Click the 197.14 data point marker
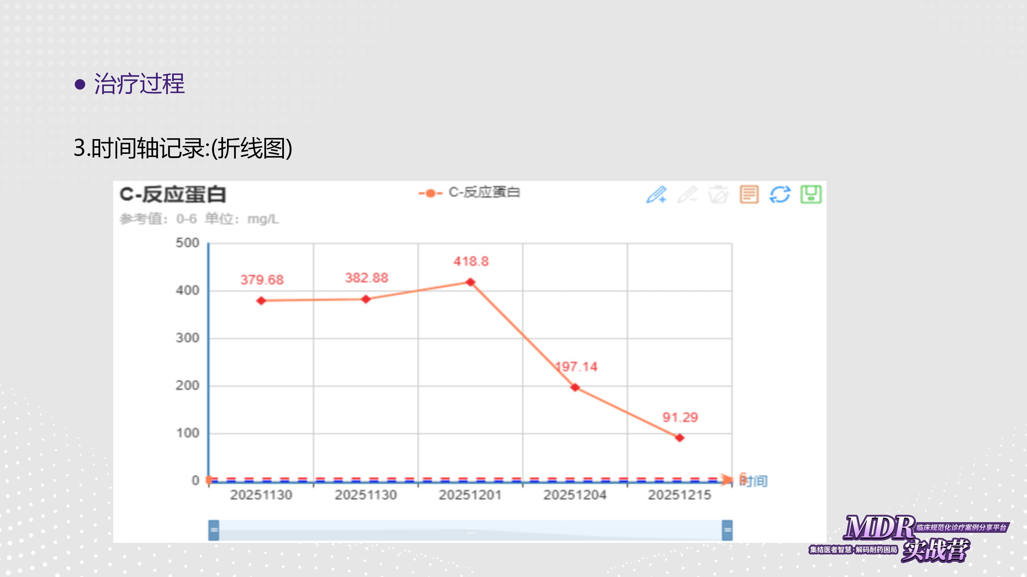The height and width of the screenshot is (577, 1027). point(575,387)
